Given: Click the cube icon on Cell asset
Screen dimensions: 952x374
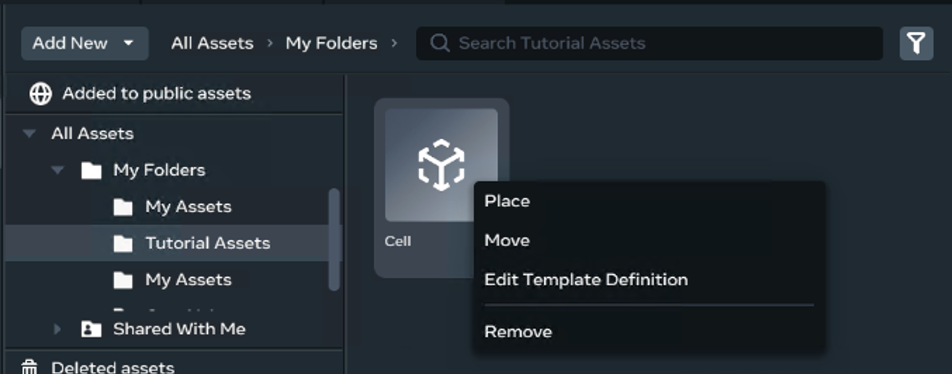Looking at the screenshot, I should point(441,165).
